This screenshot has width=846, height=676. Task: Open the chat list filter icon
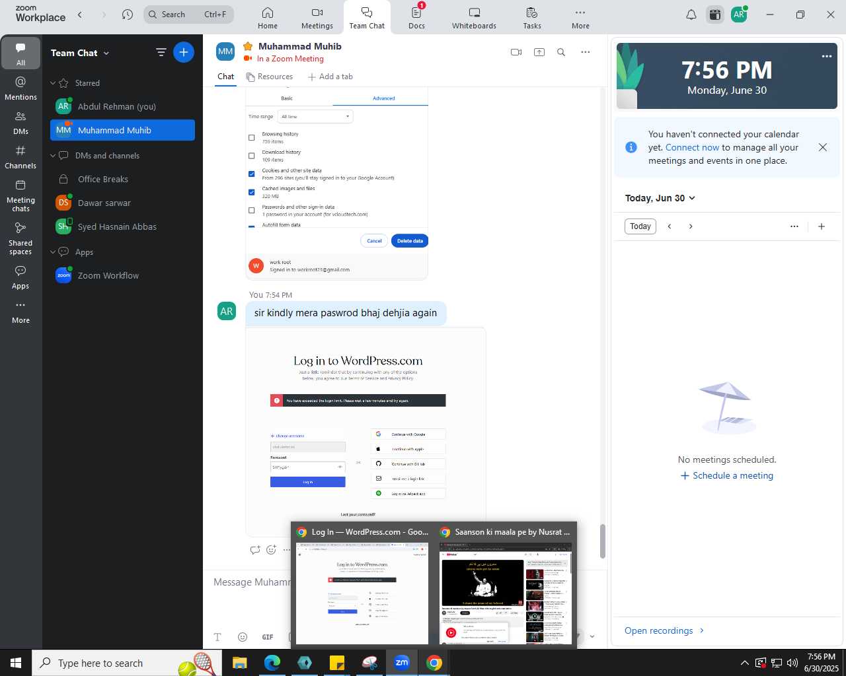tap(161, 52)
